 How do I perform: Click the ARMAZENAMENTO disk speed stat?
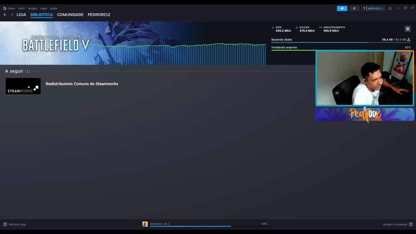click(332, 29)
